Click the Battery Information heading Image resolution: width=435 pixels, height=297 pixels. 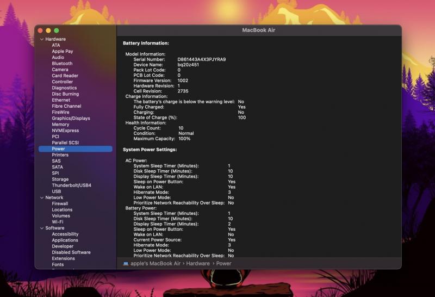pyautogui.click(x=146, y=44)
